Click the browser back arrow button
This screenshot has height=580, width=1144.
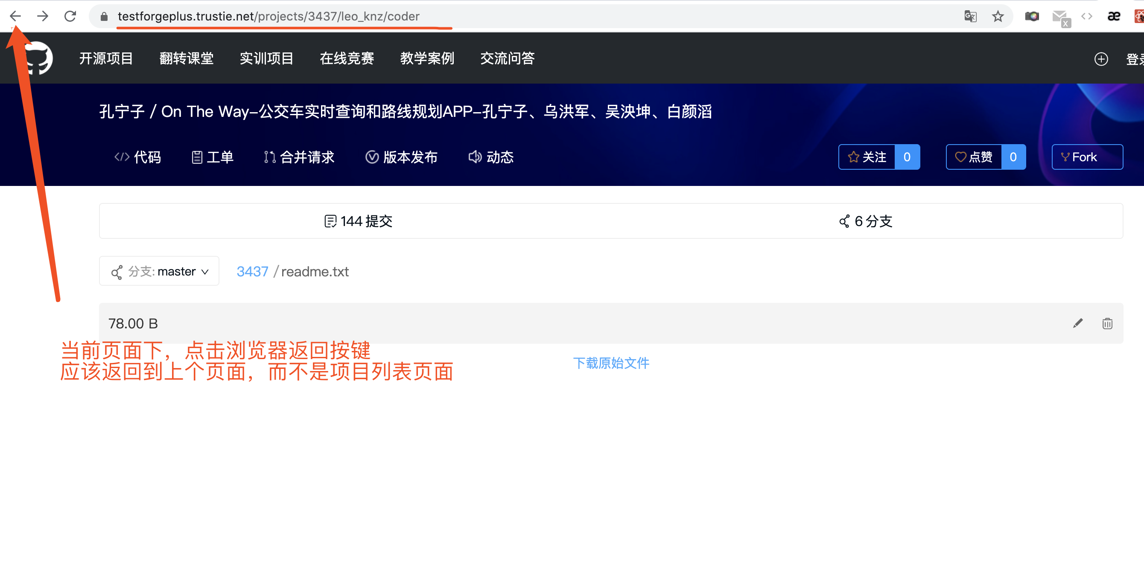pos(15,17)
